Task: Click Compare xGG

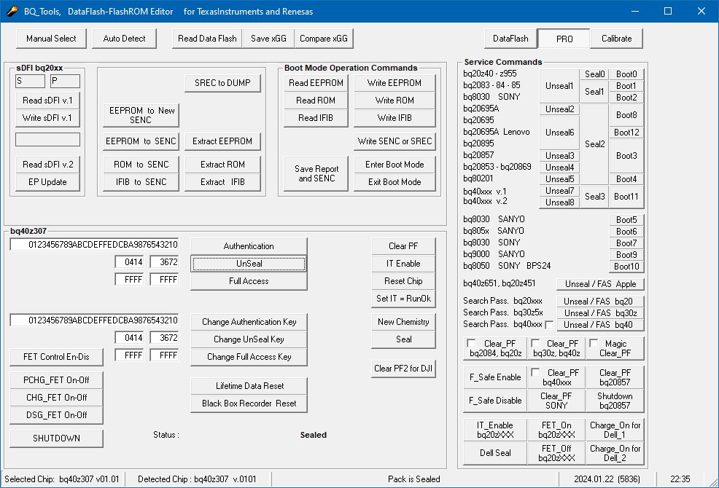Action: (324, 39)
